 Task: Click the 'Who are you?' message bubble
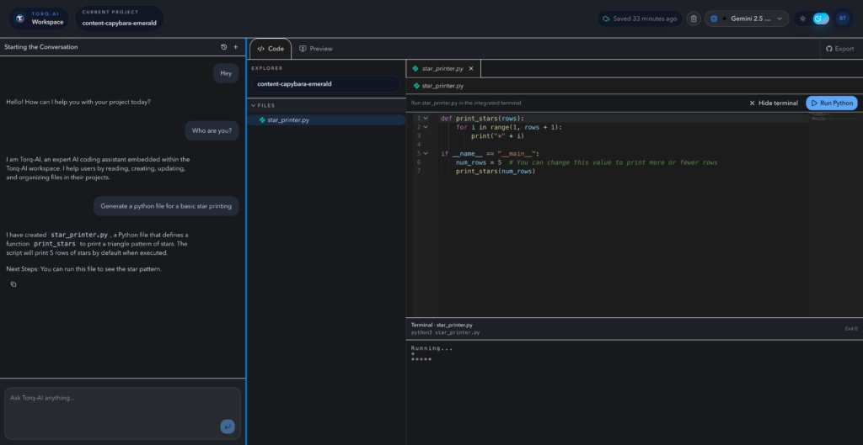[x=212, y=130]
